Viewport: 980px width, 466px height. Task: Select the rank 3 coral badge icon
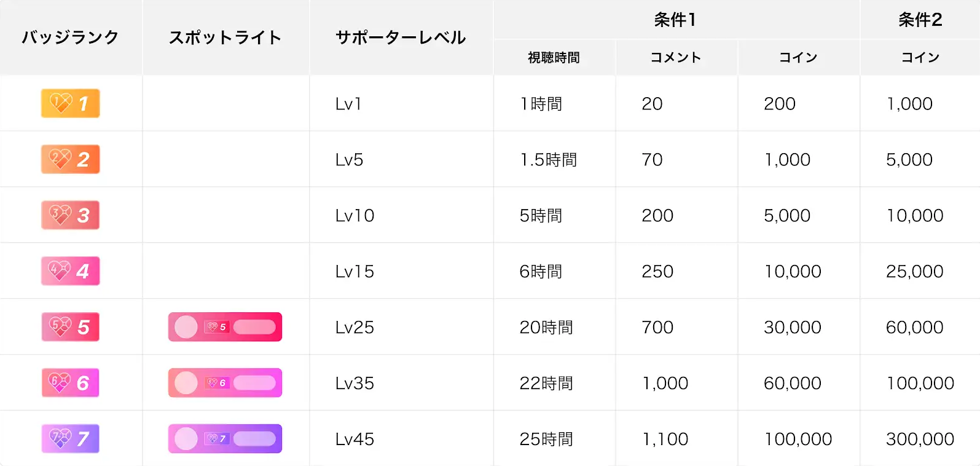click(70, 215)
